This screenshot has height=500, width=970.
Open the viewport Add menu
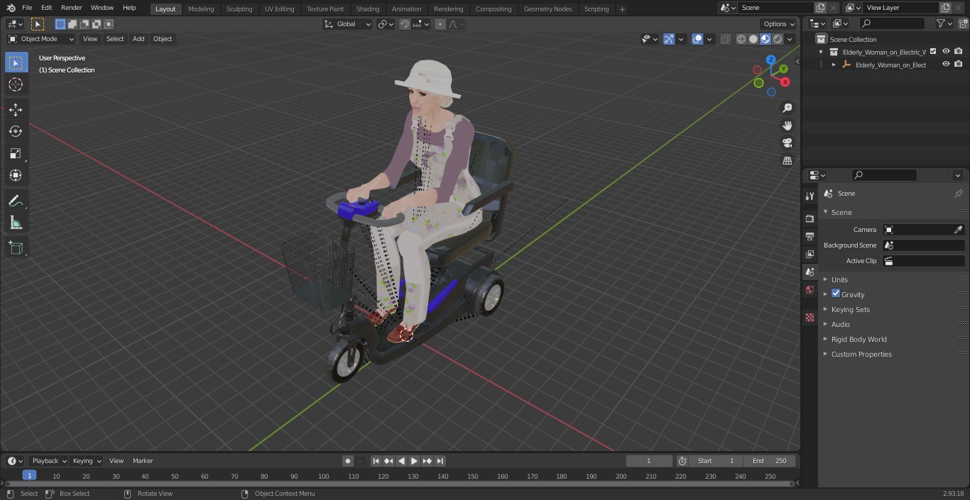point(138,39)
